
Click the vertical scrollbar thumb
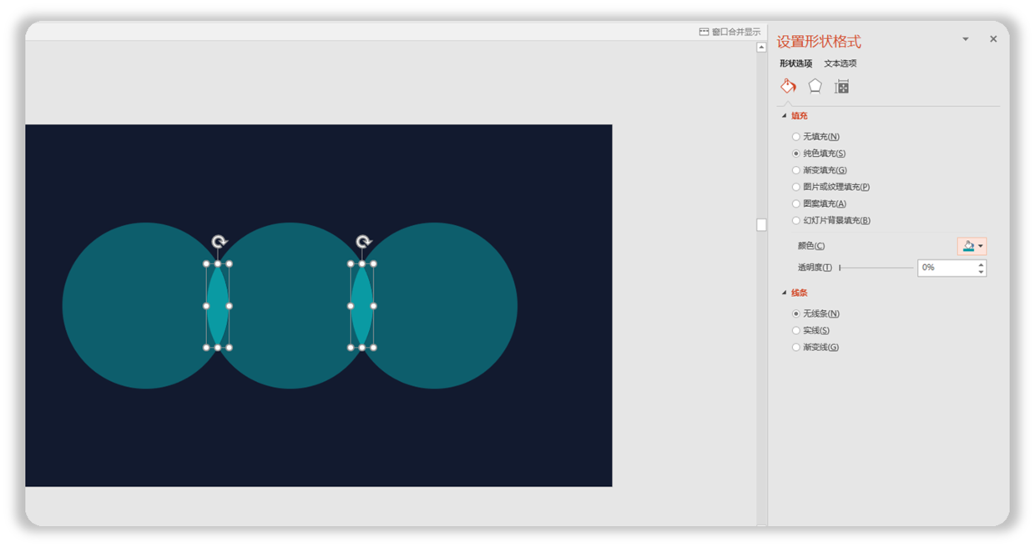click(x=761, y=224)
